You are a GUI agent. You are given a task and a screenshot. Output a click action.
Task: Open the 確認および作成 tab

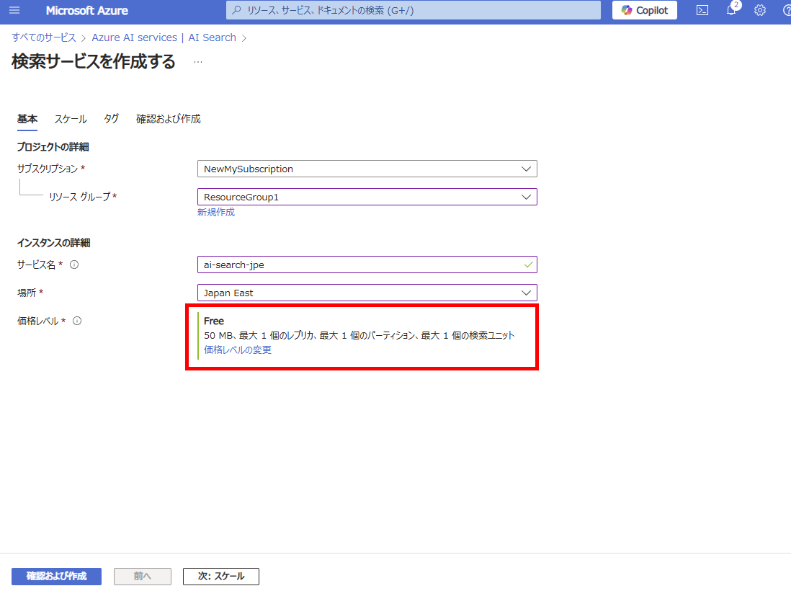click(168, 119)
